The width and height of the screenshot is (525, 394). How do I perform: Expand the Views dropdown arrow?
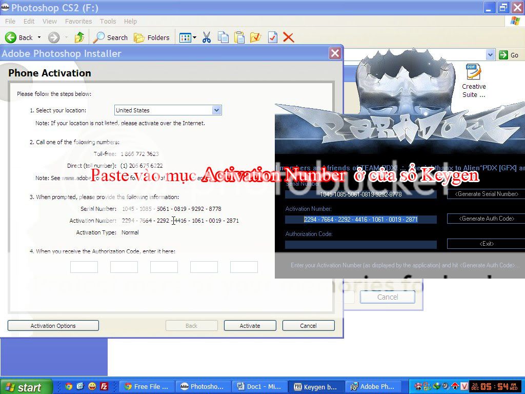194,37
